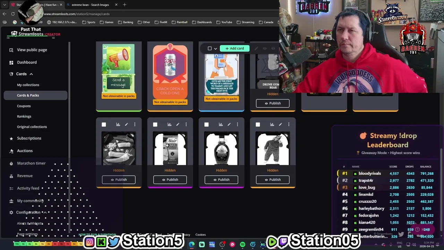Open the FiveM bookmarks folder
The image size is (444, 250).
(161, 22)
